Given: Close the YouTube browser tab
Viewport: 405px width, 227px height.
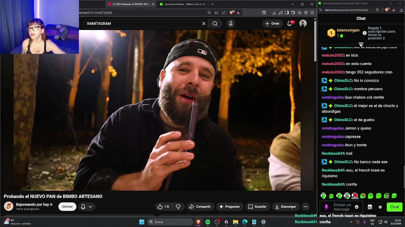Looking at the screenshot, I should (153, 4).
